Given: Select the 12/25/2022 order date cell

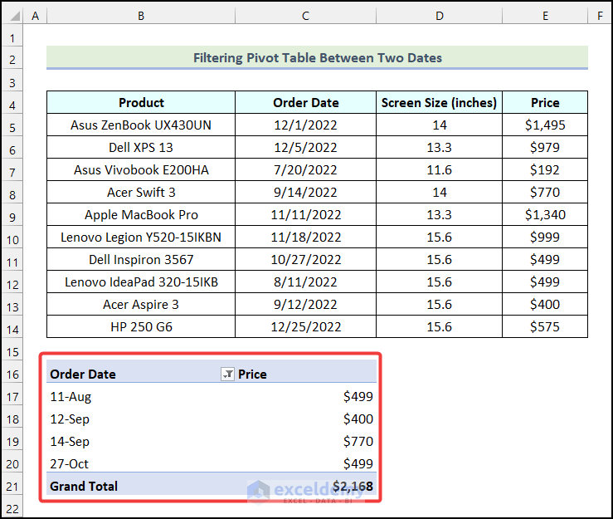Looking at the screenshot, I should (x=305, y=327).
